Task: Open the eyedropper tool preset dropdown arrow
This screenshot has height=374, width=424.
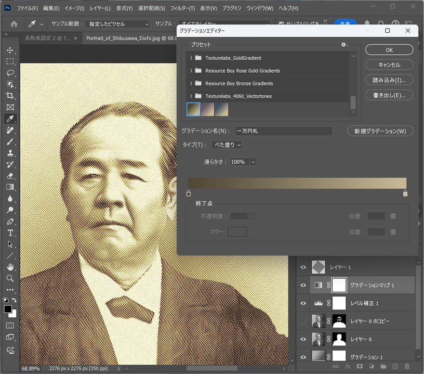Action: click(x=41, y=24)
